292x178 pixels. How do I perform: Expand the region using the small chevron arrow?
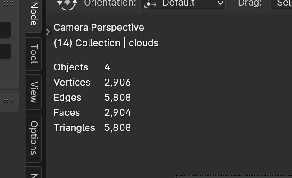coord(48,32)
